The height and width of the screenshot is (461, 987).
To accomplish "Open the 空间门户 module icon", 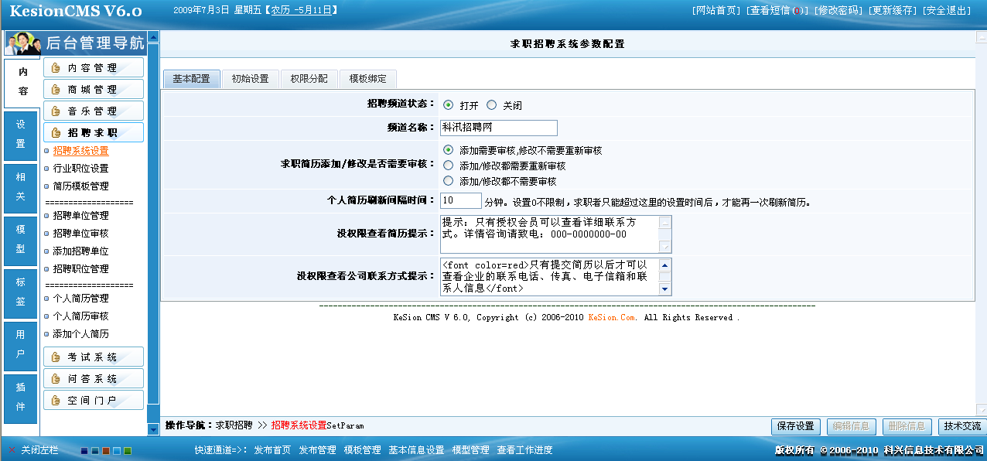I will 93,400.
